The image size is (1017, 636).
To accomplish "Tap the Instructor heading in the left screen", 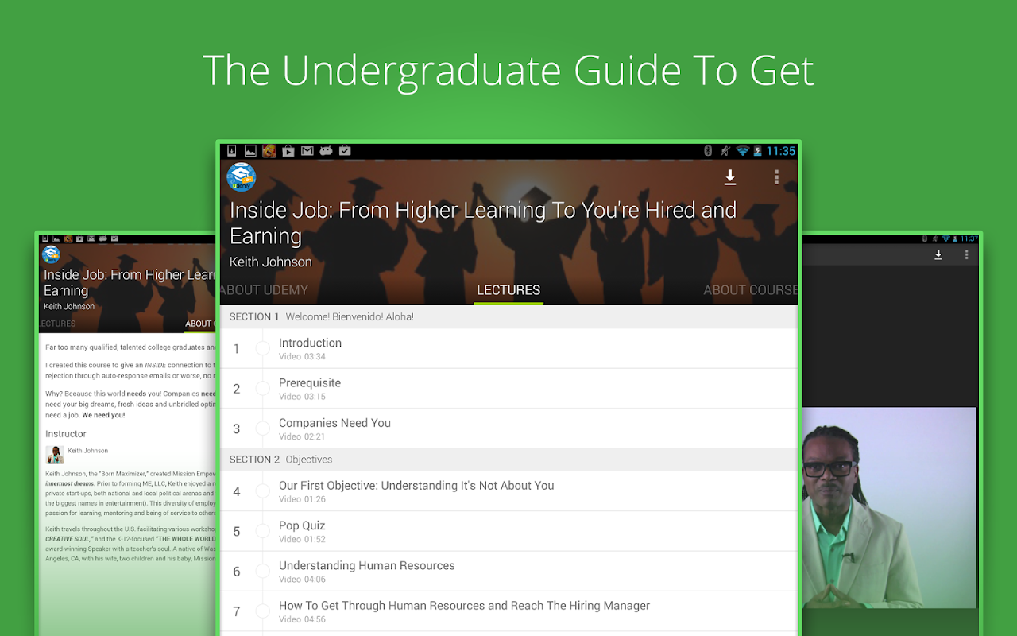I will click(x=66, y=433).
